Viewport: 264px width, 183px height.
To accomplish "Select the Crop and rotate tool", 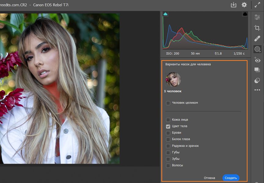I will [257, 28].
